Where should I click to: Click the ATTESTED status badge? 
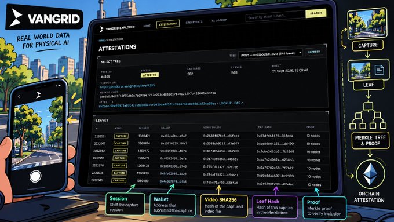point(149,75)
